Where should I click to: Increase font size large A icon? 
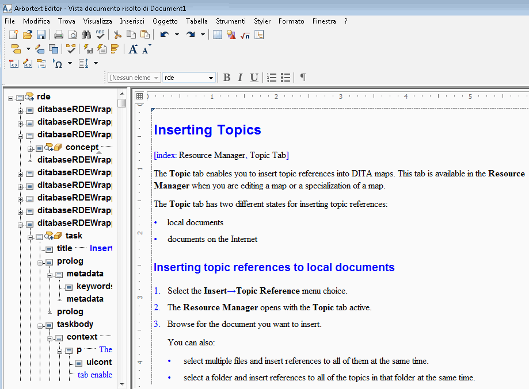coord(134,49)
